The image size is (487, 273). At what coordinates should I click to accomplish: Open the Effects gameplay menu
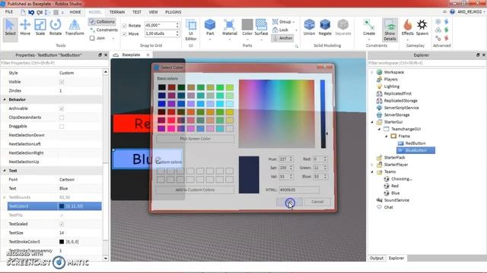tap(407, 29)
